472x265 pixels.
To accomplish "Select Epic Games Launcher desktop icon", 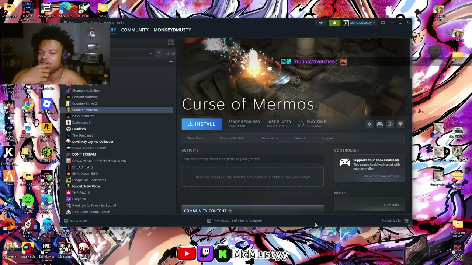I will (46, 252).
